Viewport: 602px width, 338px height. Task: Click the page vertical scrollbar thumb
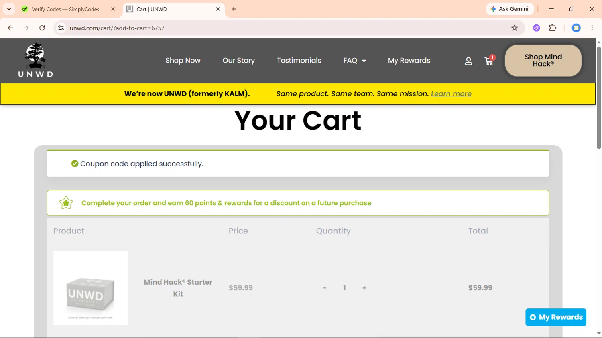[x=599, y=97]
